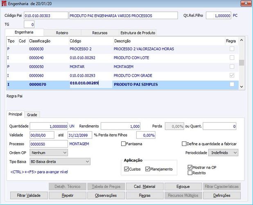
Task: Enable the Fantasma checkbox
Action: (x=124, y=144)
